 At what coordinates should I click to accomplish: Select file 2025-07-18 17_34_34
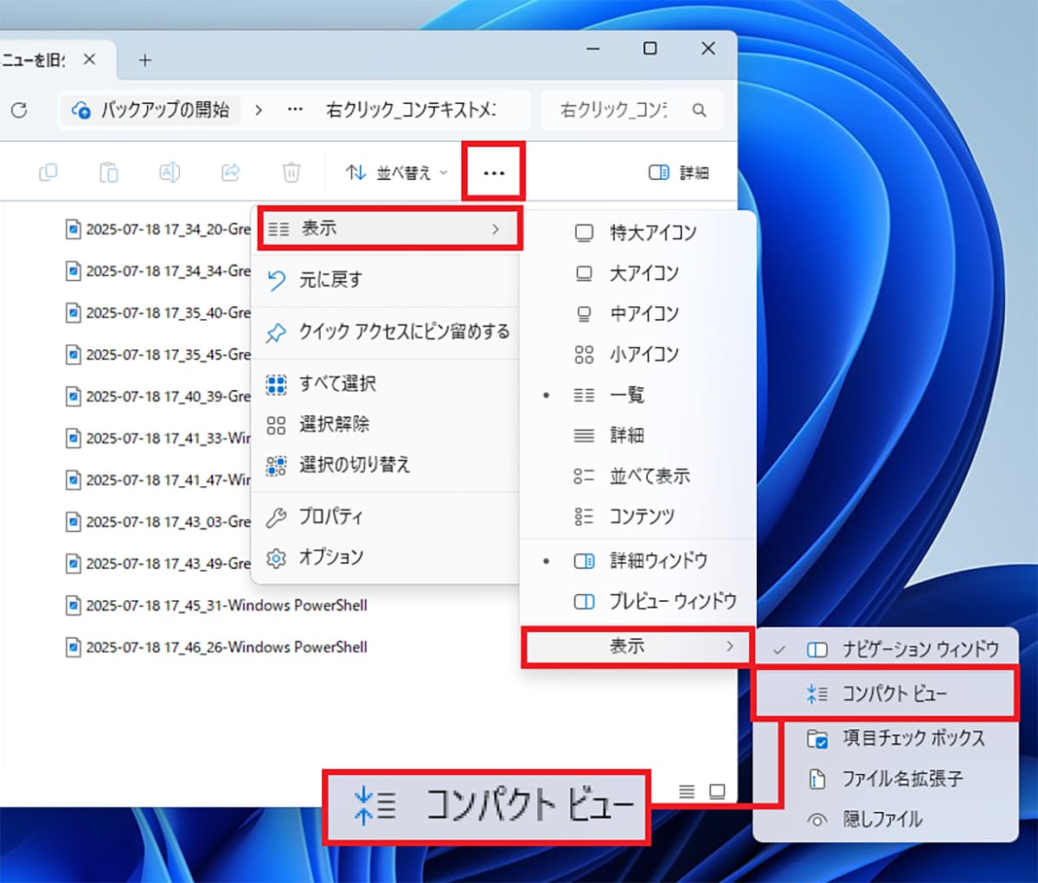[158, 271]
